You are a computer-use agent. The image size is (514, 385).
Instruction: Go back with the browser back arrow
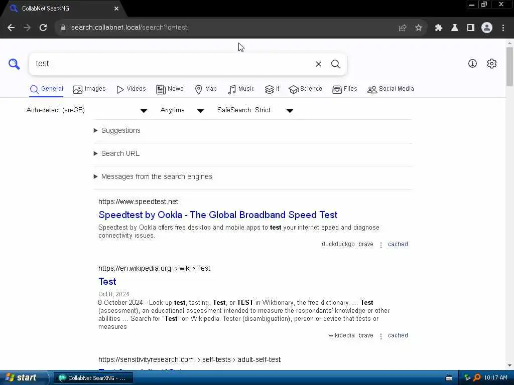coord(11,28)
